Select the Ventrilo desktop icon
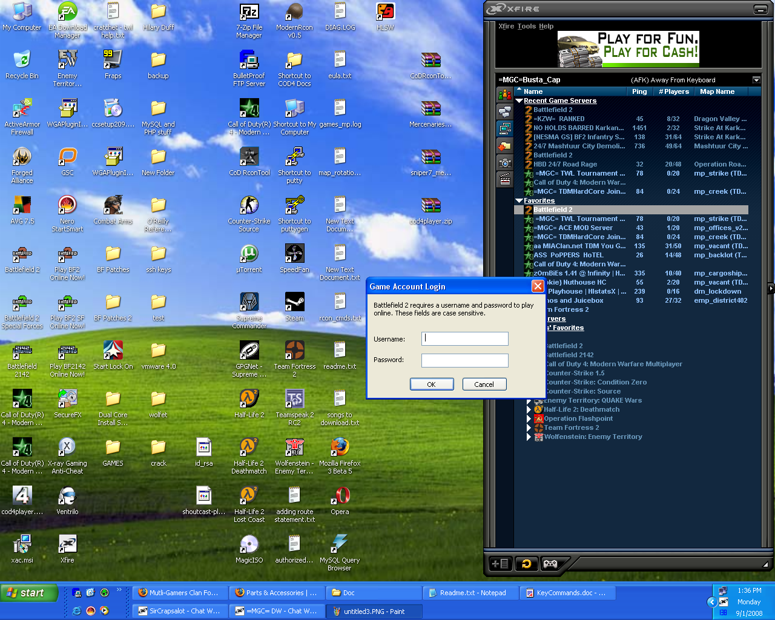Viewport: 775px width, 620px height. click(x=67, y=500)
